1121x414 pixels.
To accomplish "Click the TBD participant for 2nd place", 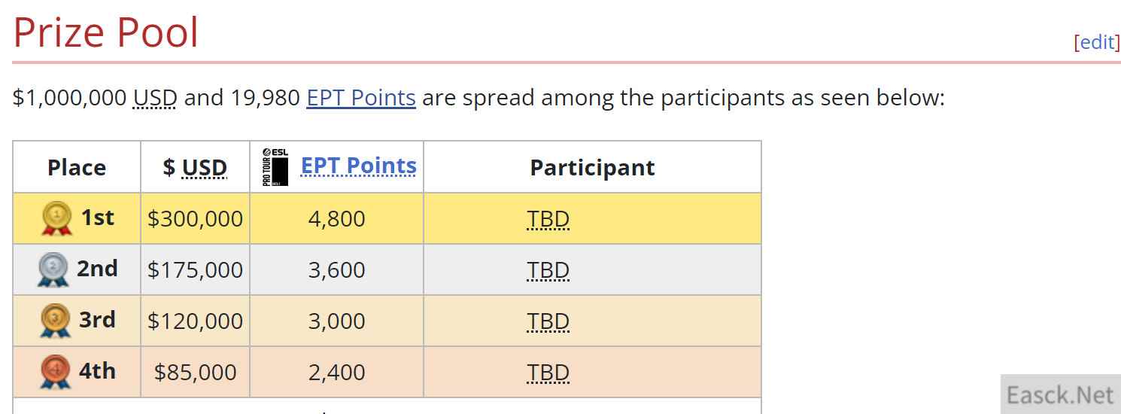I will tap(548, 270).
